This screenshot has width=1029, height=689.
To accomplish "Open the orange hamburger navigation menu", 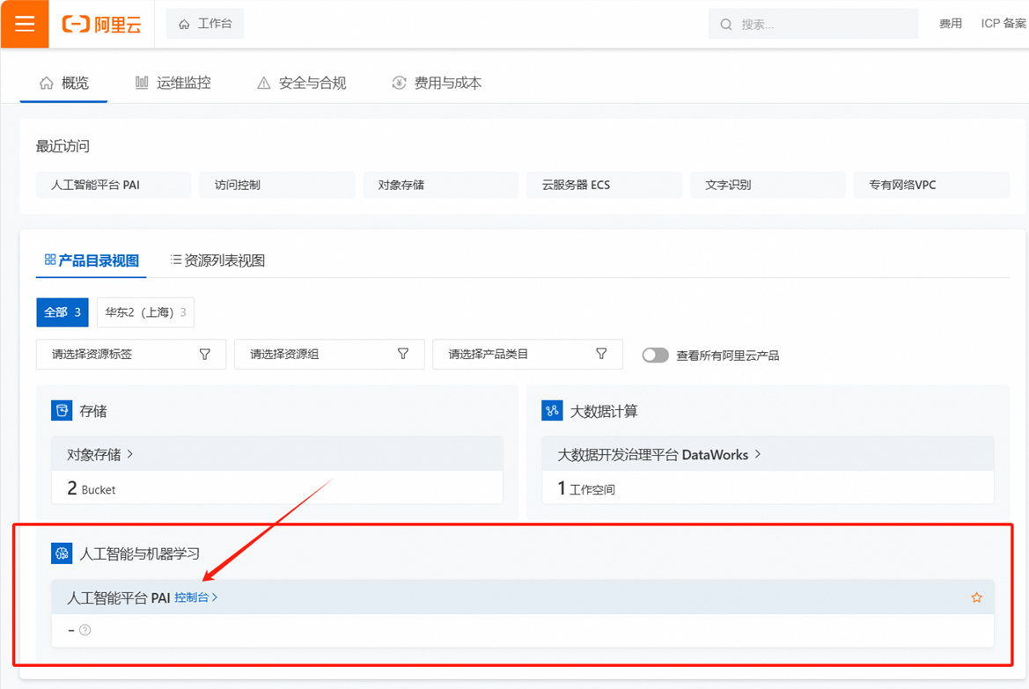I will pos(25,25).
